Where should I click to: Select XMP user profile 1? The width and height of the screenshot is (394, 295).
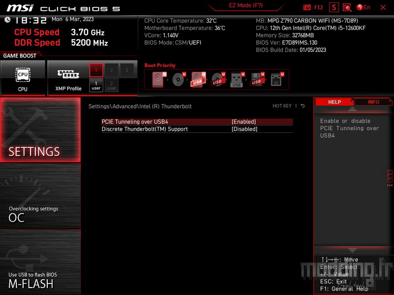click(x=96, y=85)
